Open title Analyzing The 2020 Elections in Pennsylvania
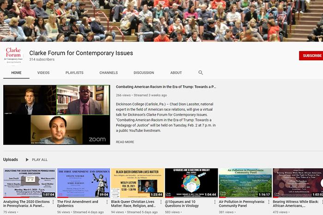This screenshot has width=323, height=215. tap(27, 203)
